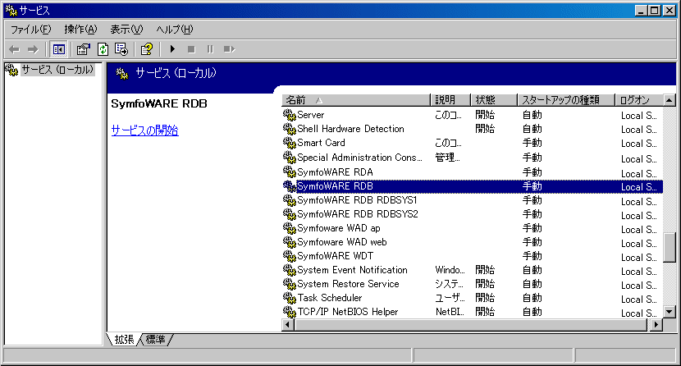Select the SymfoWARE WDT service
This screenshot has height=366, width=681.
click(473, 256)
